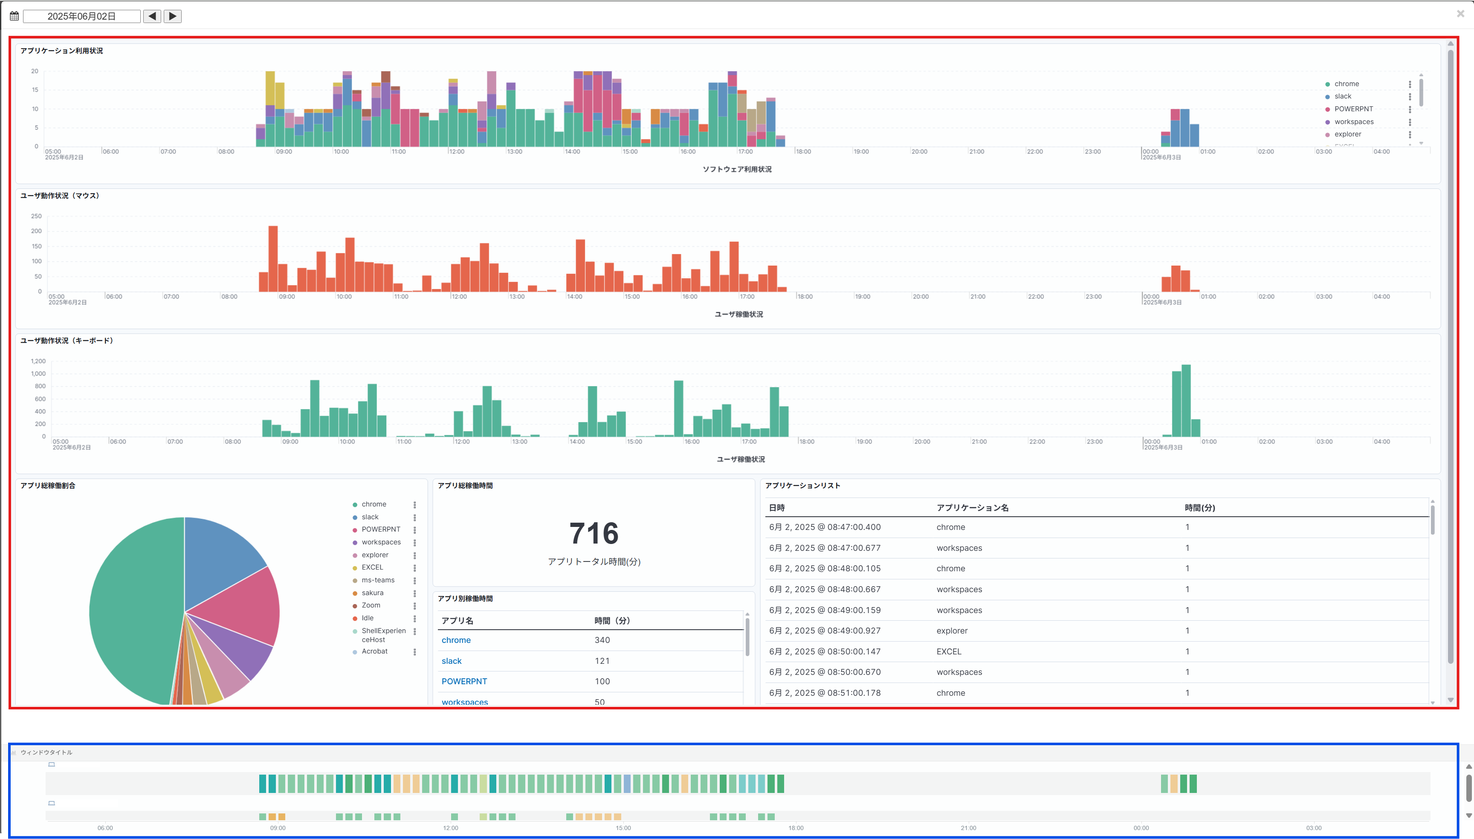Toggle POWERPNT series in top chart legend
Image resolution: width=1474 pixels, height=839 pixels.
[1353, 109]
